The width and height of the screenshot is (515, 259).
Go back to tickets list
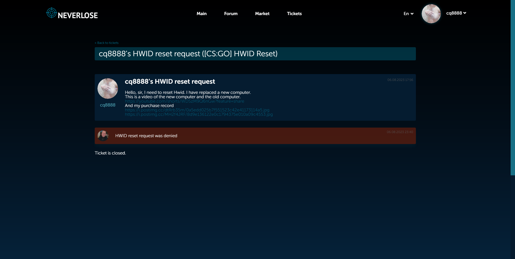pyautogui.click(x=107, y=43)
